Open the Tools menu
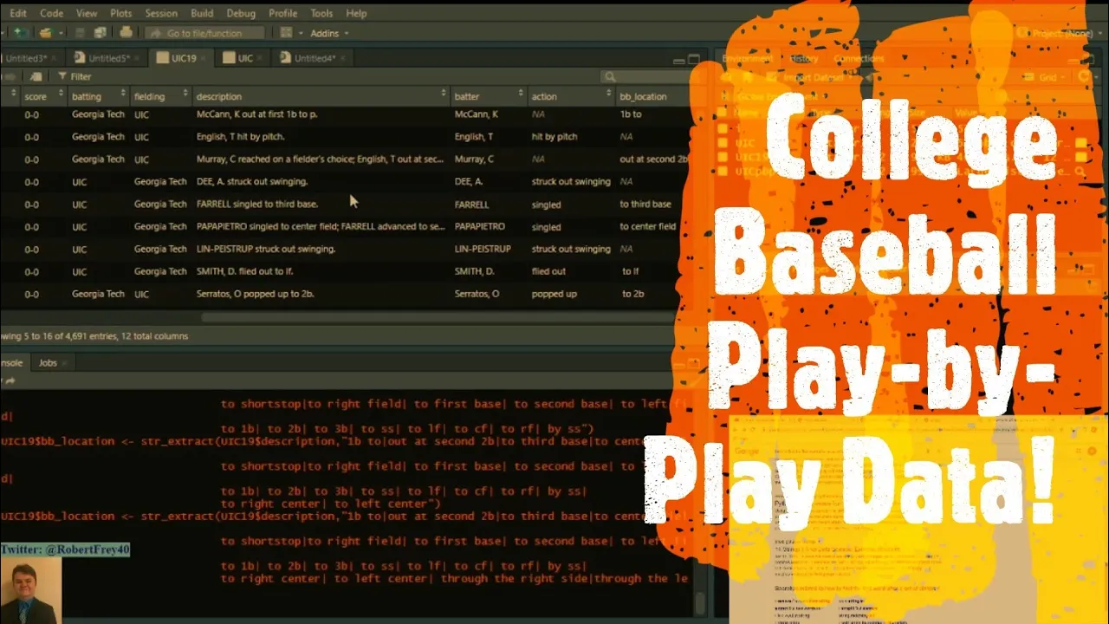 click(321, 13)
